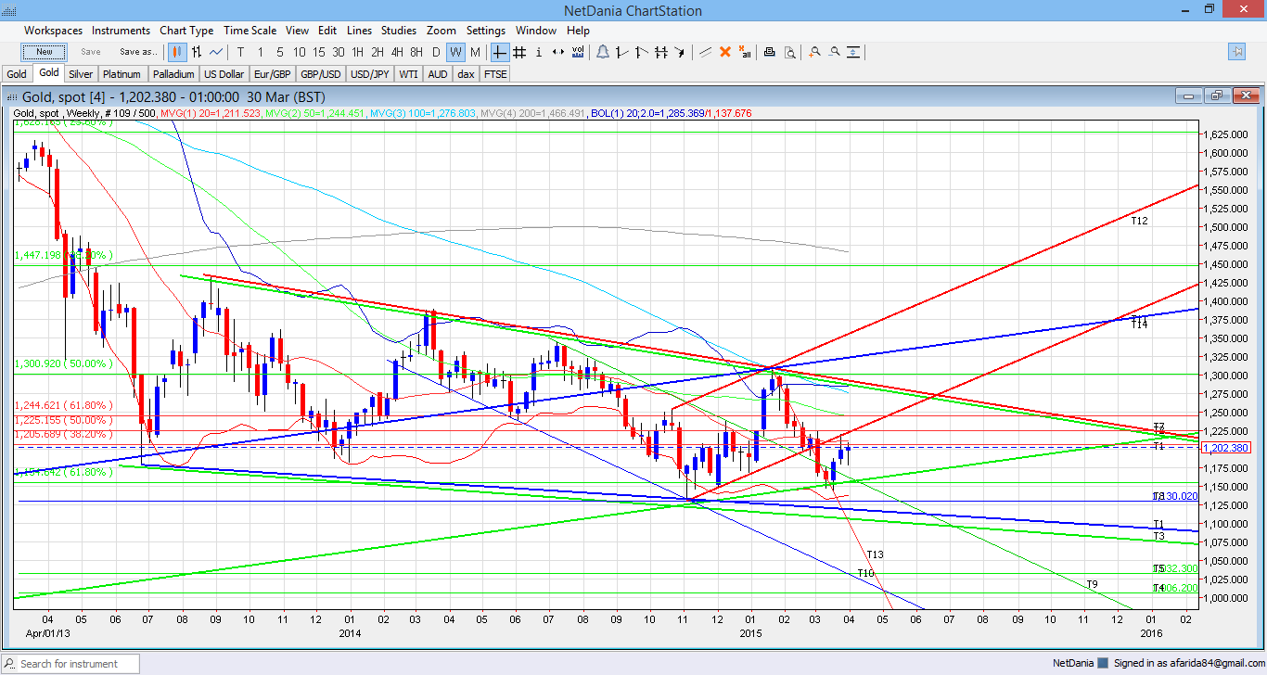
Task: Click the print chart icon
Action: click(x=770, y=52)
